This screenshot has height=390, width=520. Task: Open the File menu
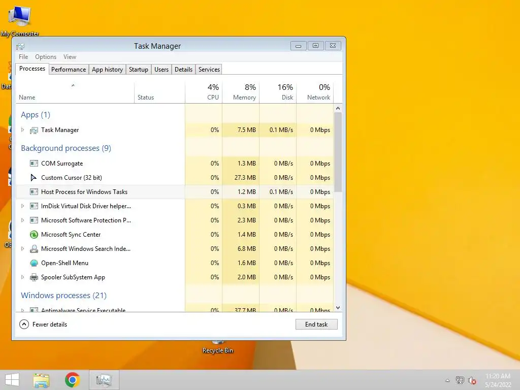pyautogui.click(x=23, y=57)
